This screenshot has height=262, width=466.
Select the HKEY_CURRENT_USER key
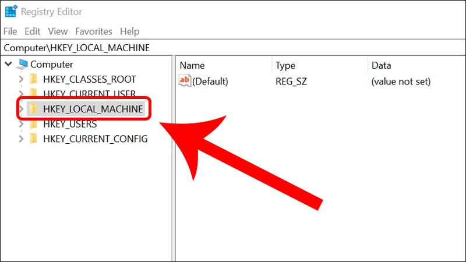pos(90,93)
